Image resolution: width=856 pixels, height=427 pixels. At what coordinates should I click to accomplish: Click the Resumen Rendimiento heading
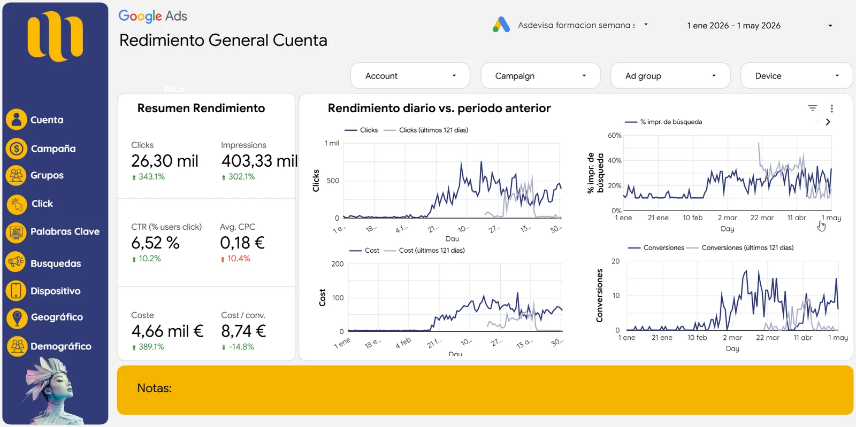tap(201, 108)
